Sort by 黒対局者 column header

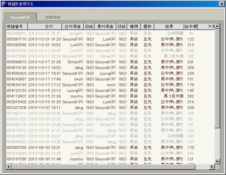pyautogui.click(x=105, y=27)
